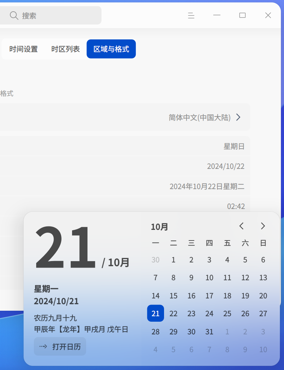Click the 02:42 time format value
284x370 pixels.
click(236, 207)
